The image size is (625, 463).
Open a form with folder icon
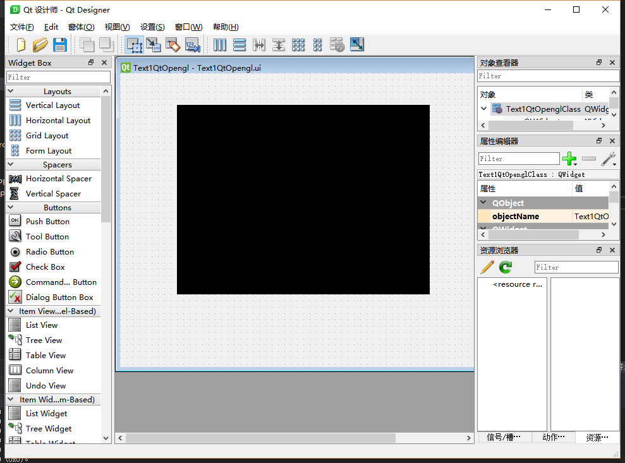[x=40, y=45]
